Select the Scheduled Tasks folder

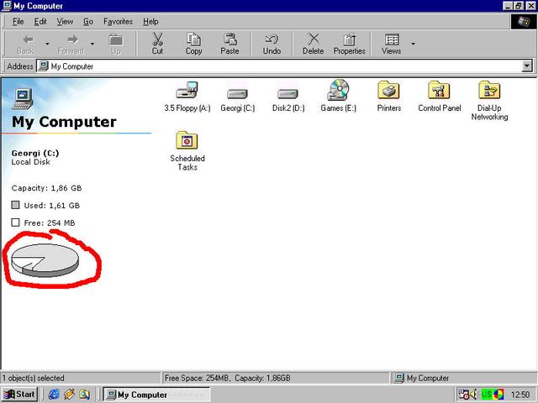pos(187,151)
